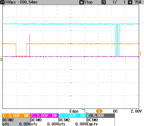The image size is (144, 126).
Task: Click the 1/ 1 acquisition count
Action: point(119,2)
